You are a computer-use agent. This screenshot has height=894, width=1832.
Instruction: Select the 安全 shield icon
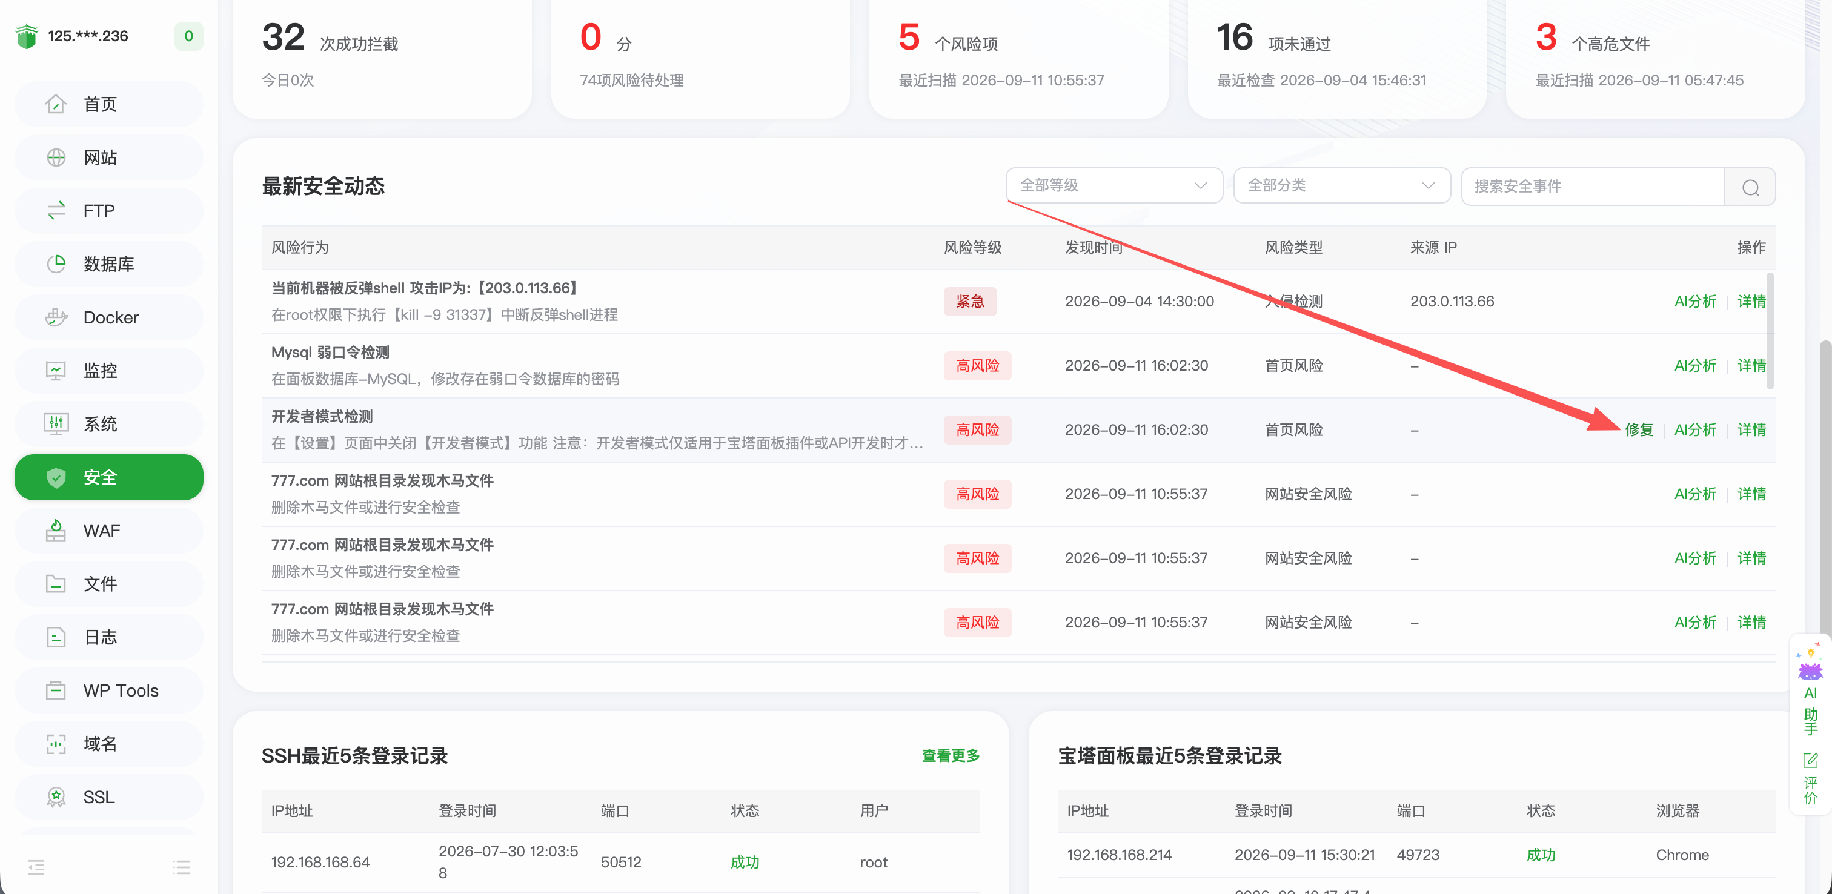click(x=56, y=477)
